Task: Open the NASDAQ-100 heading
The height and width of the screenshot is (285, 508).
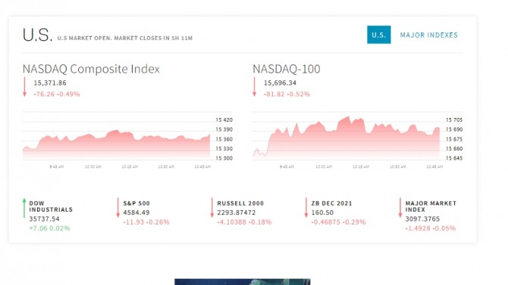Action: (x=287, y=69)
